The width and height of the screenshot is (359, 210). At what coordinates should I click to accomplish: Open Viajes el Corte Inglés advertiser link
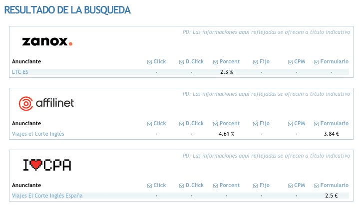point(38,134)
